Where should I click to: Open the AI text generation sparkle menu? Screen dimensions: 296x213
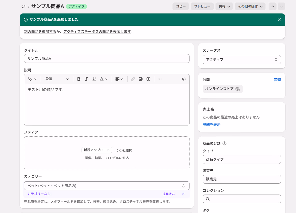pyautogui.click(x=32, y=79)
